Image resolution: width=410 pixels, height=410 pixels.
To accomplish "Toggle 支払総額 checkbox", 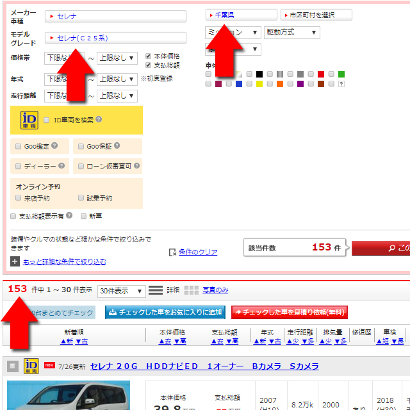I will 148,65.
